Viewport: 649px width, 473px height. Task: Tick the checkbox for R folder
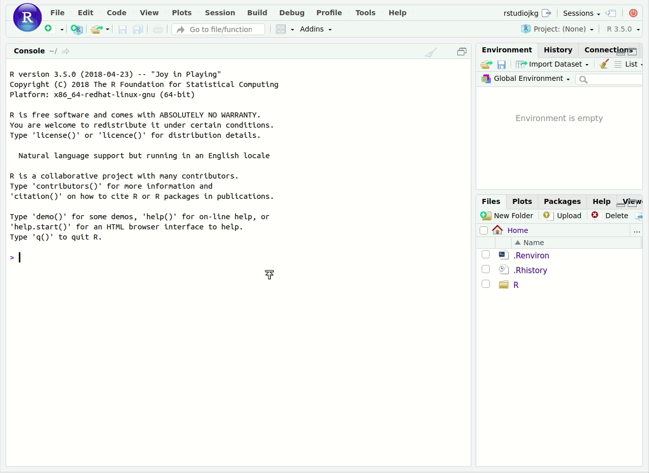coord(486,284)
